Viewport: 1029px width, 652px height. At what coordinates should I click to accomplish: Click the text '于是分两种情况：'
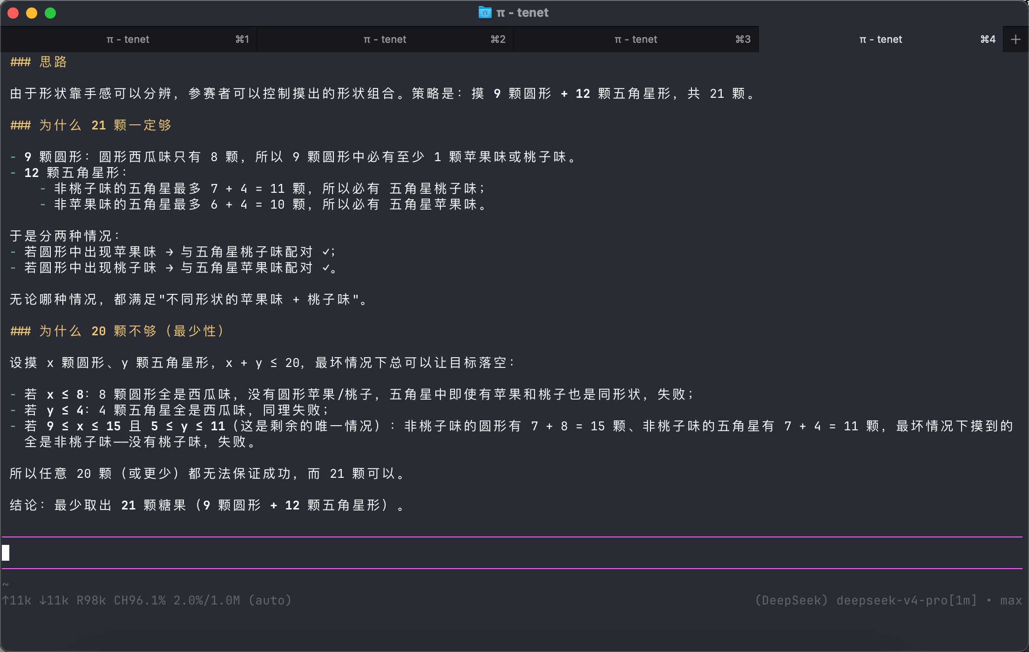(x=65, y=236)
